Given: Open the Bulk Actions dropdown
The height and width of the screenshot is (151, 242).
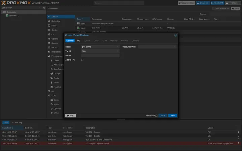Looking at the screenshot, I should click(x=221, y=8).
